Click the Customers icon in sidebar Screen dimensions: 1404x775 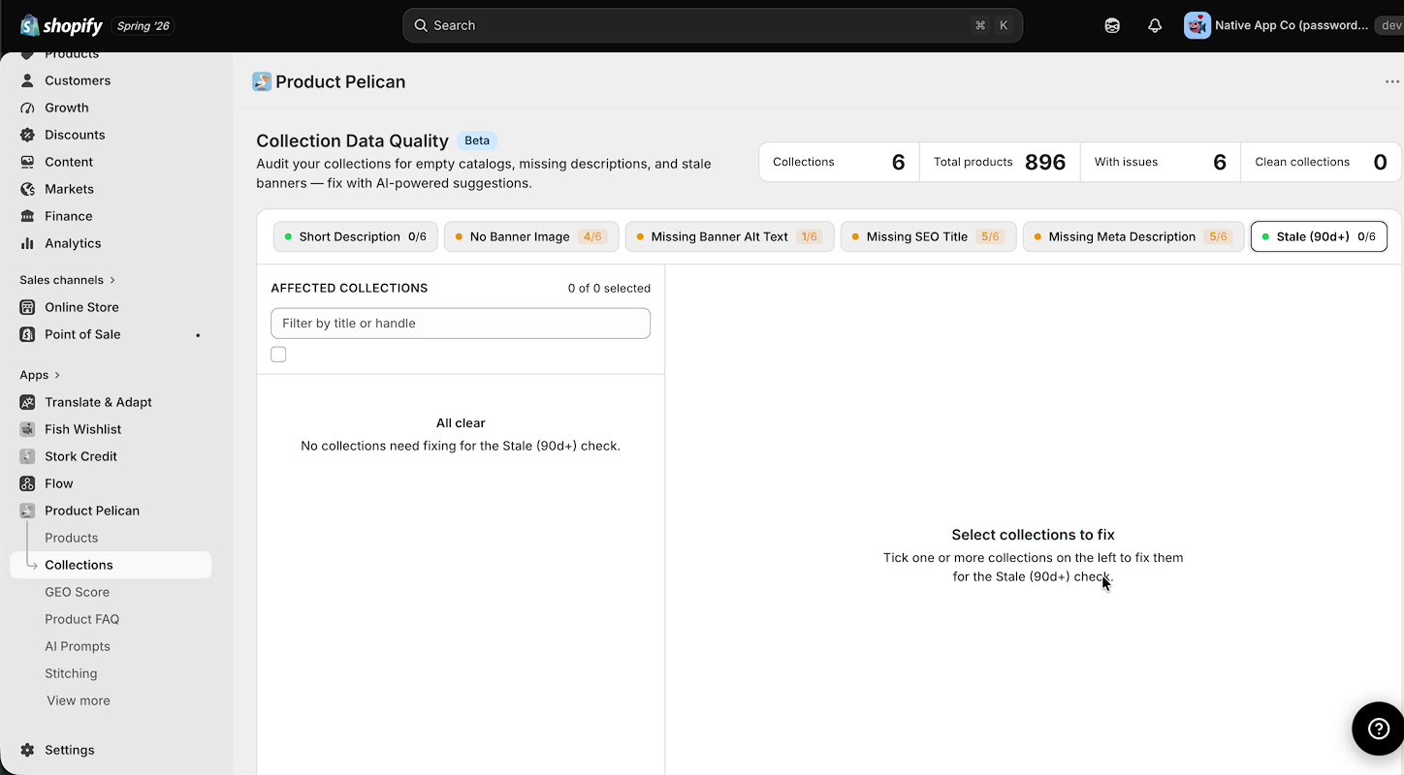[27, 80]
